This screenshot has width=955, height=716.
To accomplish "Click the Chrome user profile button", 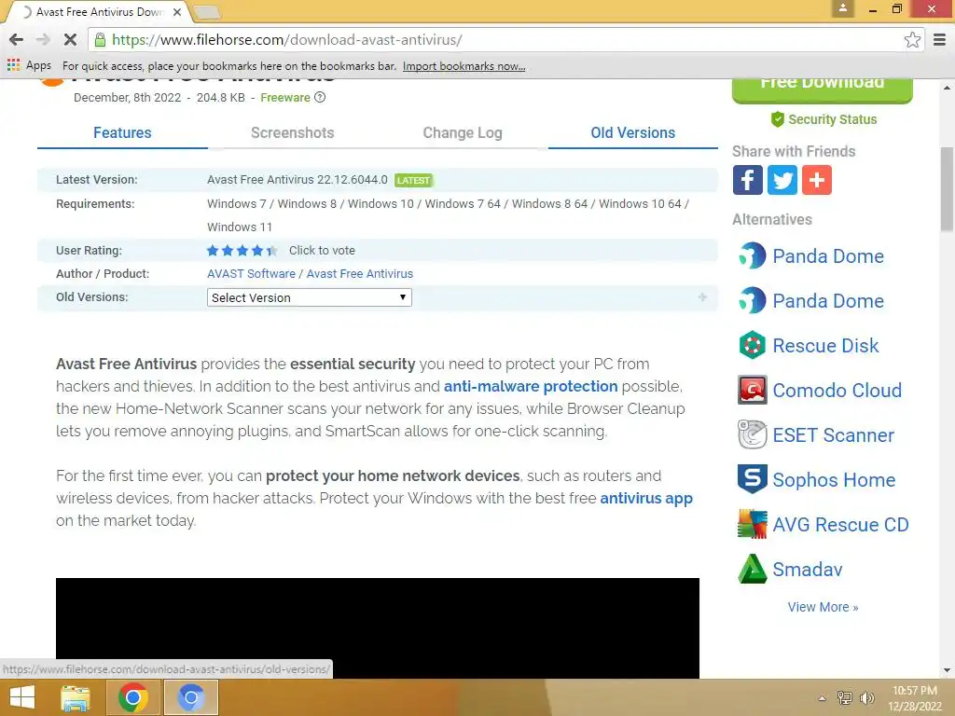I will (x=842, y=8).
